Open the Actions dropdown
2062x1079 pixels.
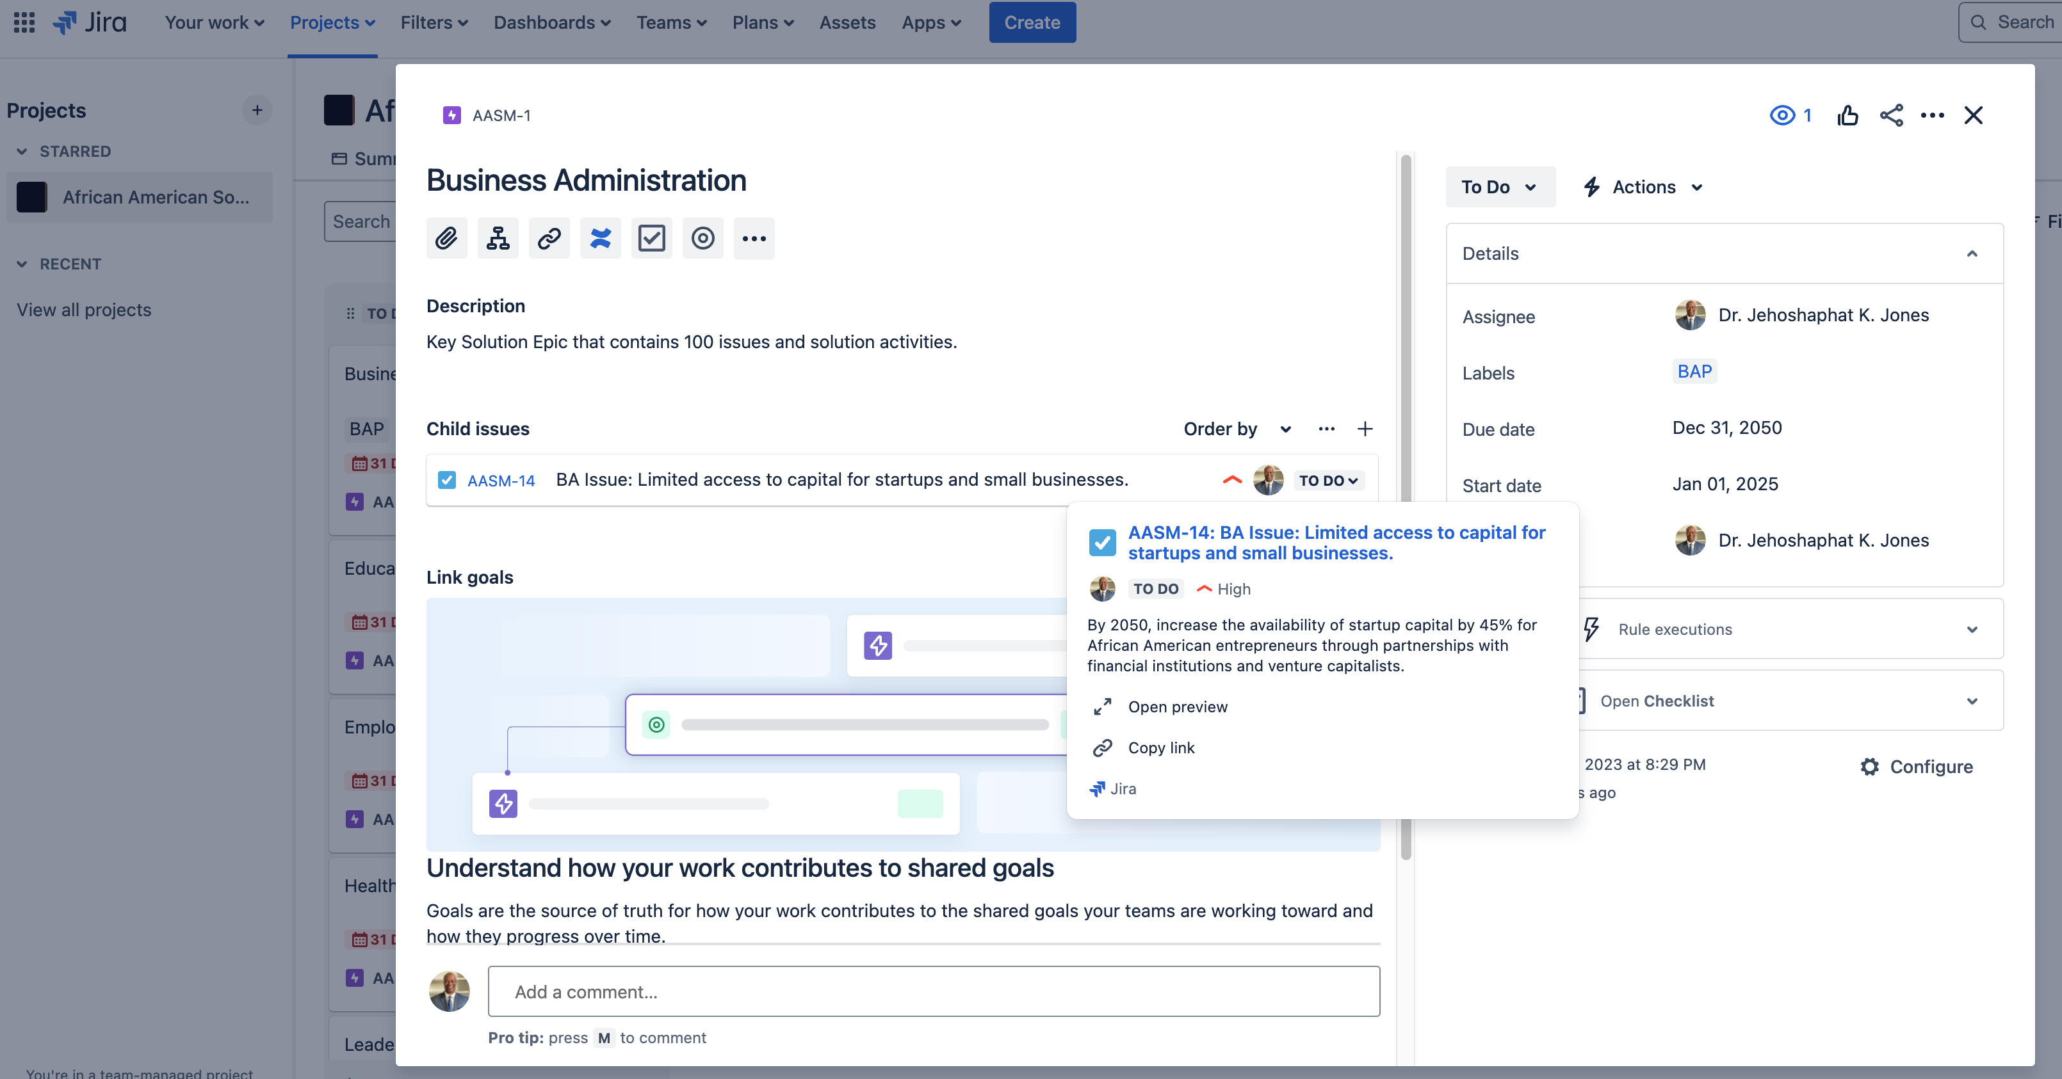pos(1643,186)
